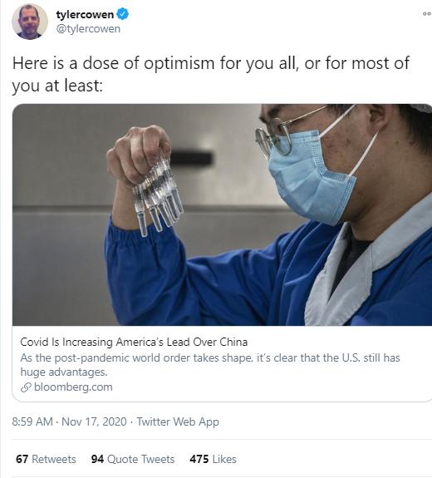Click the blue verified badge
This screenshot has width=432, height=478.
[x=123, y=14]
